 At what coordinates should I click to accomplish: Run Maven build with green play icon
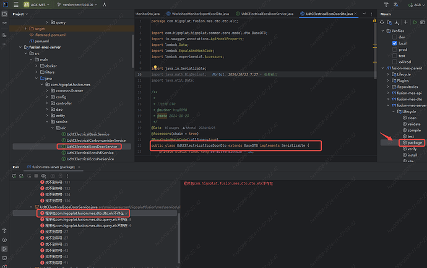tap(415, 22)
